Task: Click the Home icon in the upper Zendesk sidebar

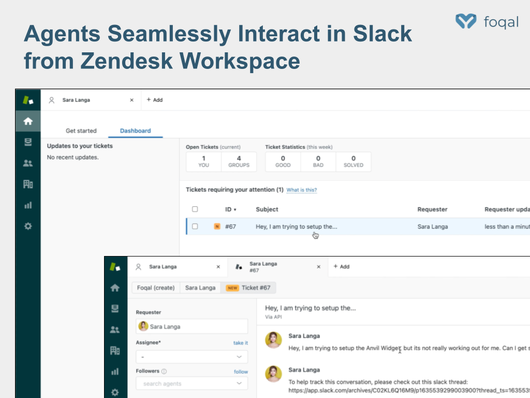Action: point(28,121)
